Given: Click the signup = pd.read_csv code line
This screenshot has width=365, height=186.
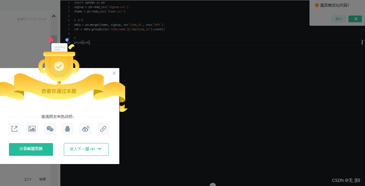Looking at the screenshot, I should click(101, 7).
